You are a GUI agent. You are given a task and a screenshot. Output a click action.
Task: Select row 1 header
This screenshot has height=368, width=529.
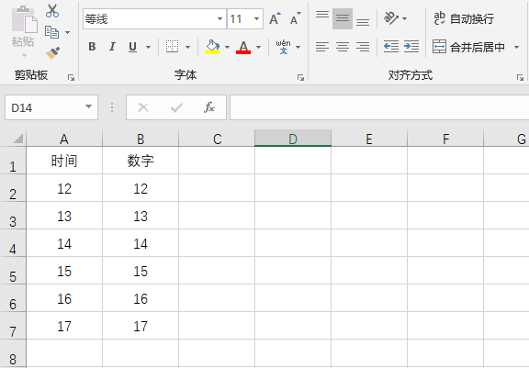coord(13,161)
